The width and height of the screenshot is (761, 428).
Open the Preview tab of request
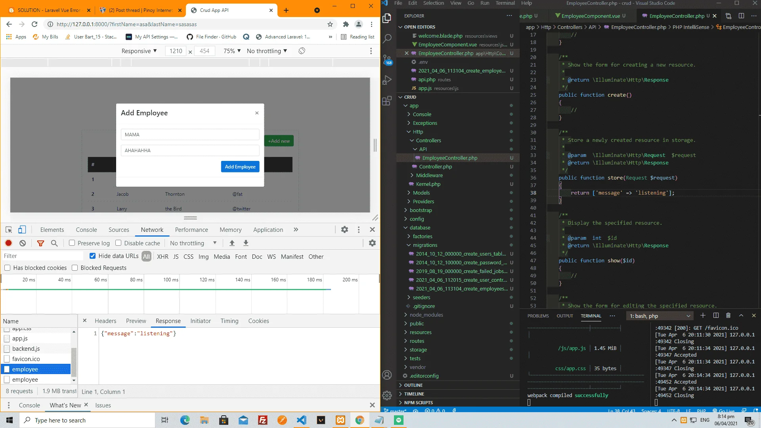136,321
